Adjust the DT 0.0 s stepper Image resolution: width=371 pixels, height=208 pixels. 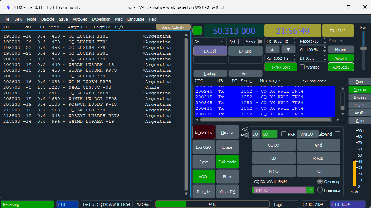click(325, 58)
